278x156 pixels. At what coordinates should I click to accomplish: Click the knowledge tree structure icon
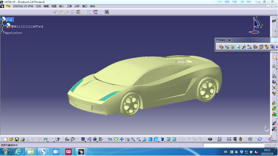pos(89,139)
